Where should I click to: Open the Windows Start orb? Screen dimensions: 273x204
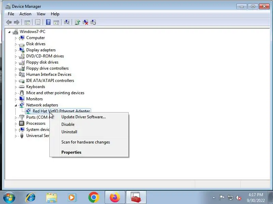[9, 198]
